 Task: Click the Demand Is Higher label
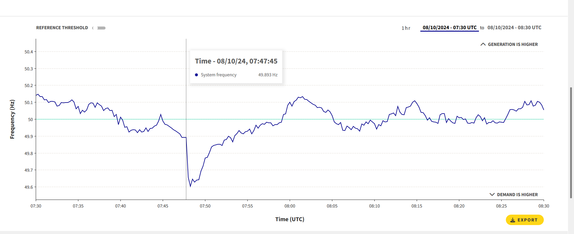point(517,195)
